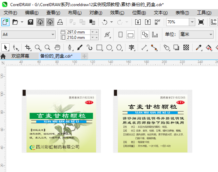Save the document with the floppy disk icon
218x172 pixels.
tap(31, 22)
